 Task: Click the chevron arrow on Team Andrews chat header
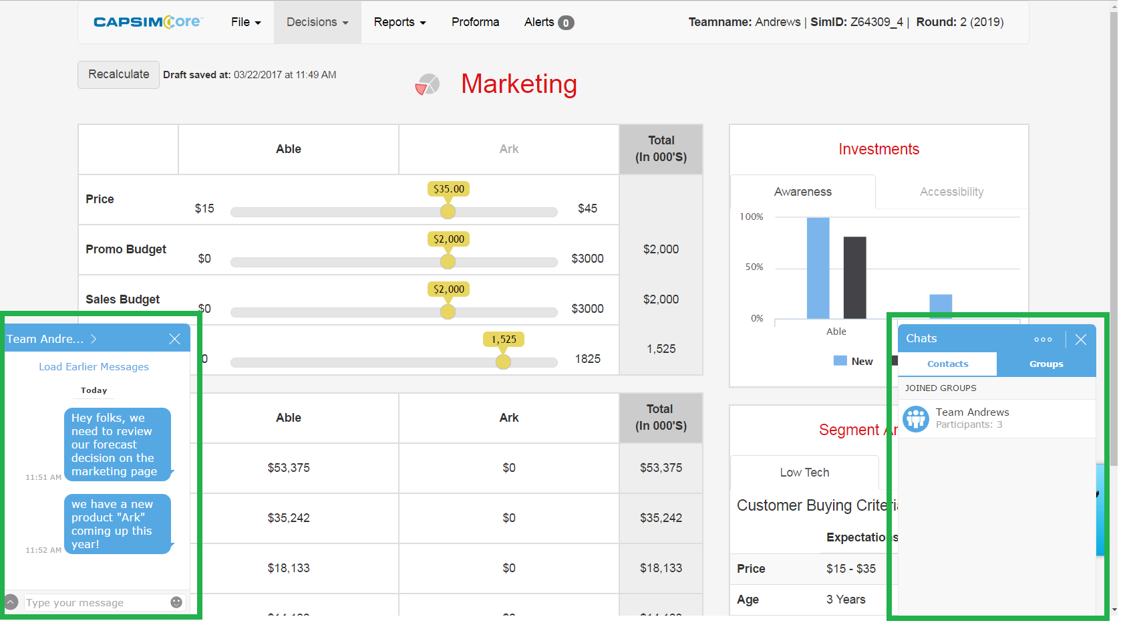94,339
